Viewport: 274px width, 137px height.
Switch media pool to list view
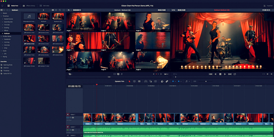click(x=56, y=10)
